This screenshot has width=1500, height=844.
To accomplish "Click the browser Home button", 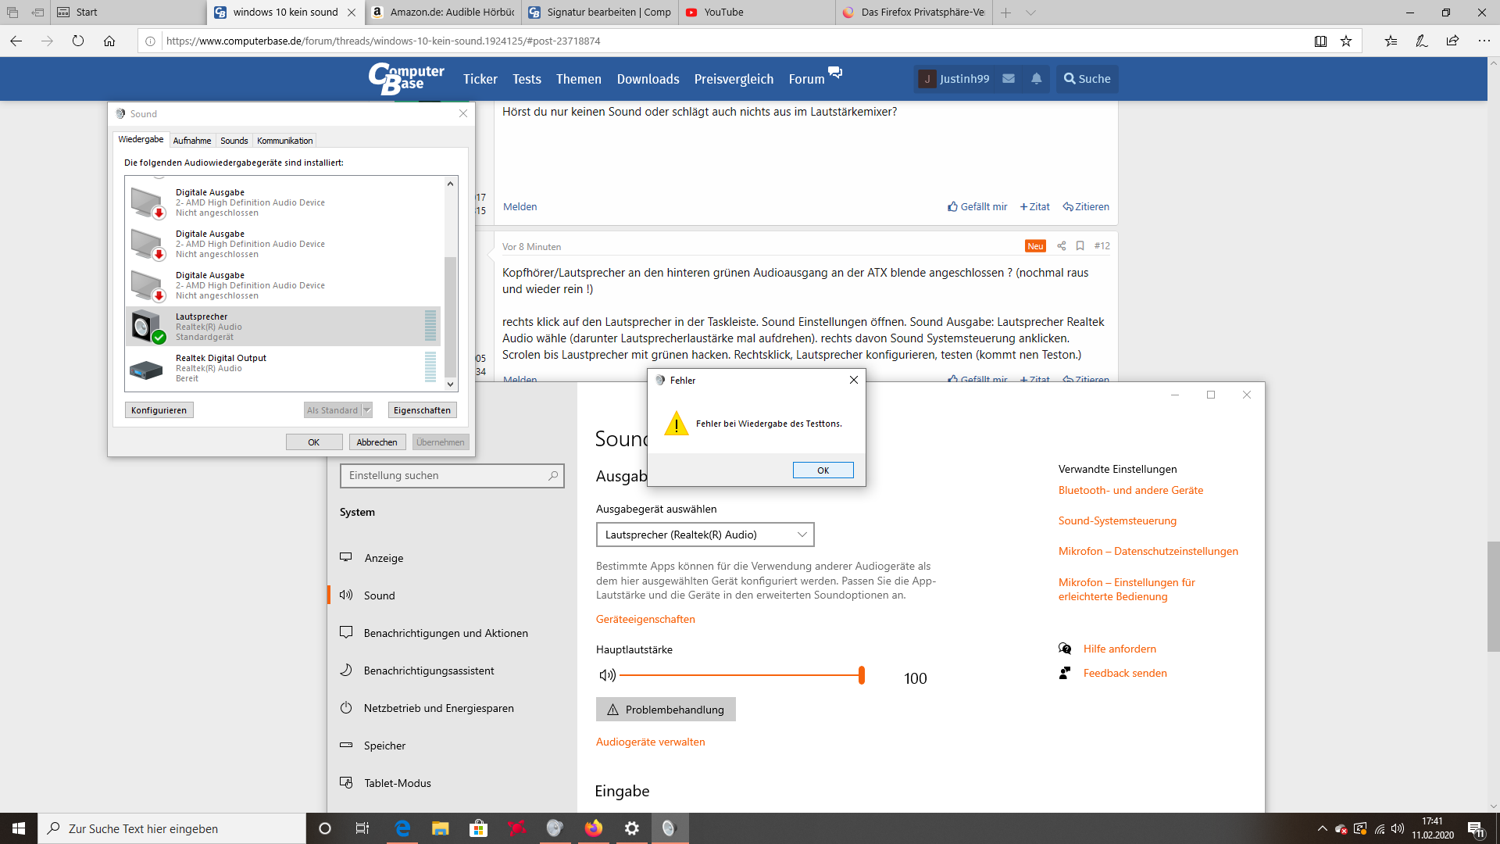I will 109,41.
